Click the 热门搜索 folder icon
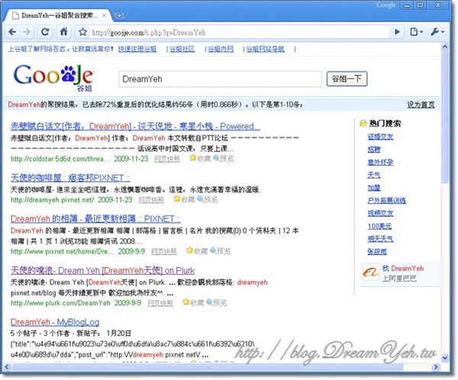The width and height of the screenshot is (458, 380). coord(363,124)
